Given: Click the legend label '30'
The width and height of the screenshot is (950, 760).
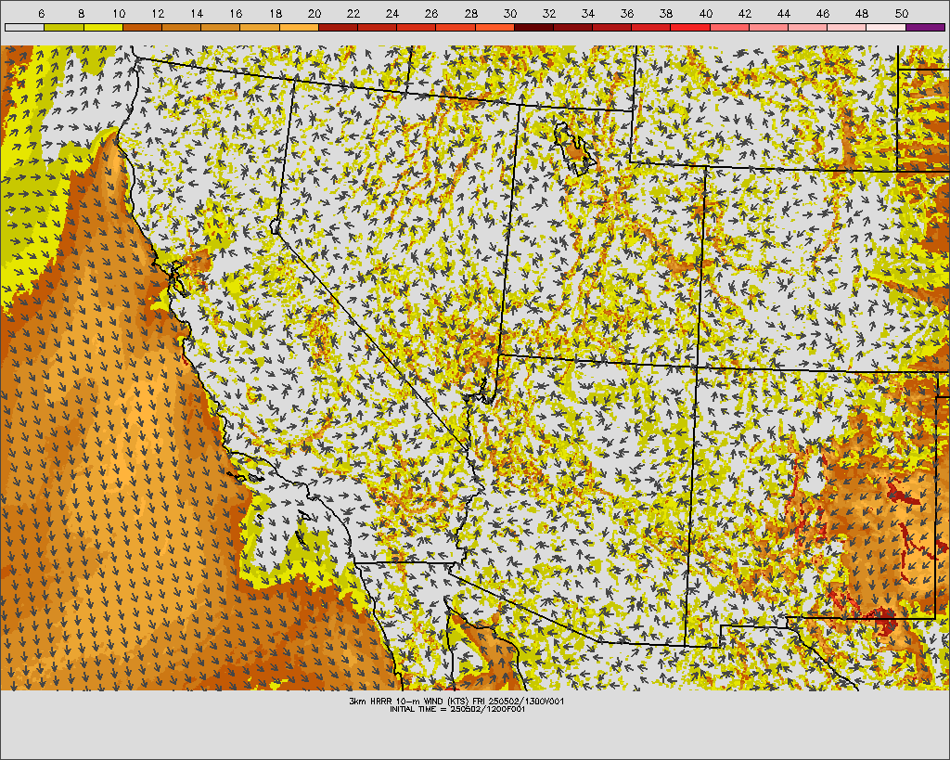Looking at the screenshot, I should pos(510,13).
